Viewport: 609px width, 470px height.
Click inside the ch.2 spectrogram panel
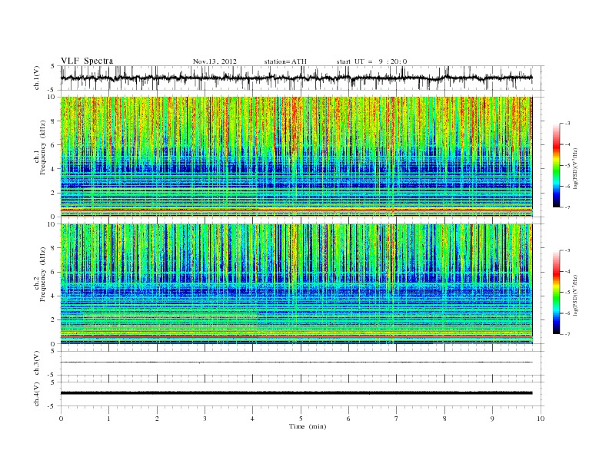point(296,284)
